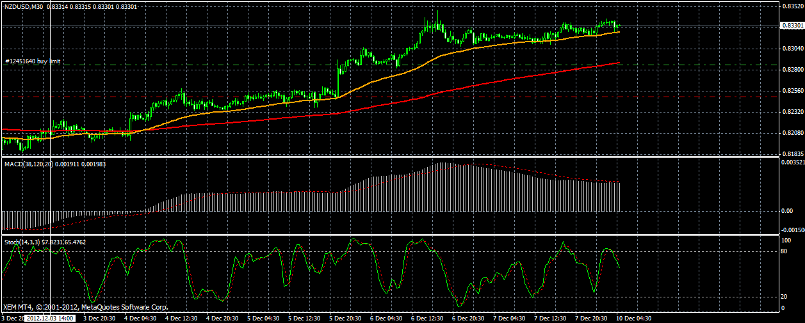The width and height of the screenshot is (805, 323).
Task: Click the 7 Dec 12:30 time label
Action: (x=551, y=318)
